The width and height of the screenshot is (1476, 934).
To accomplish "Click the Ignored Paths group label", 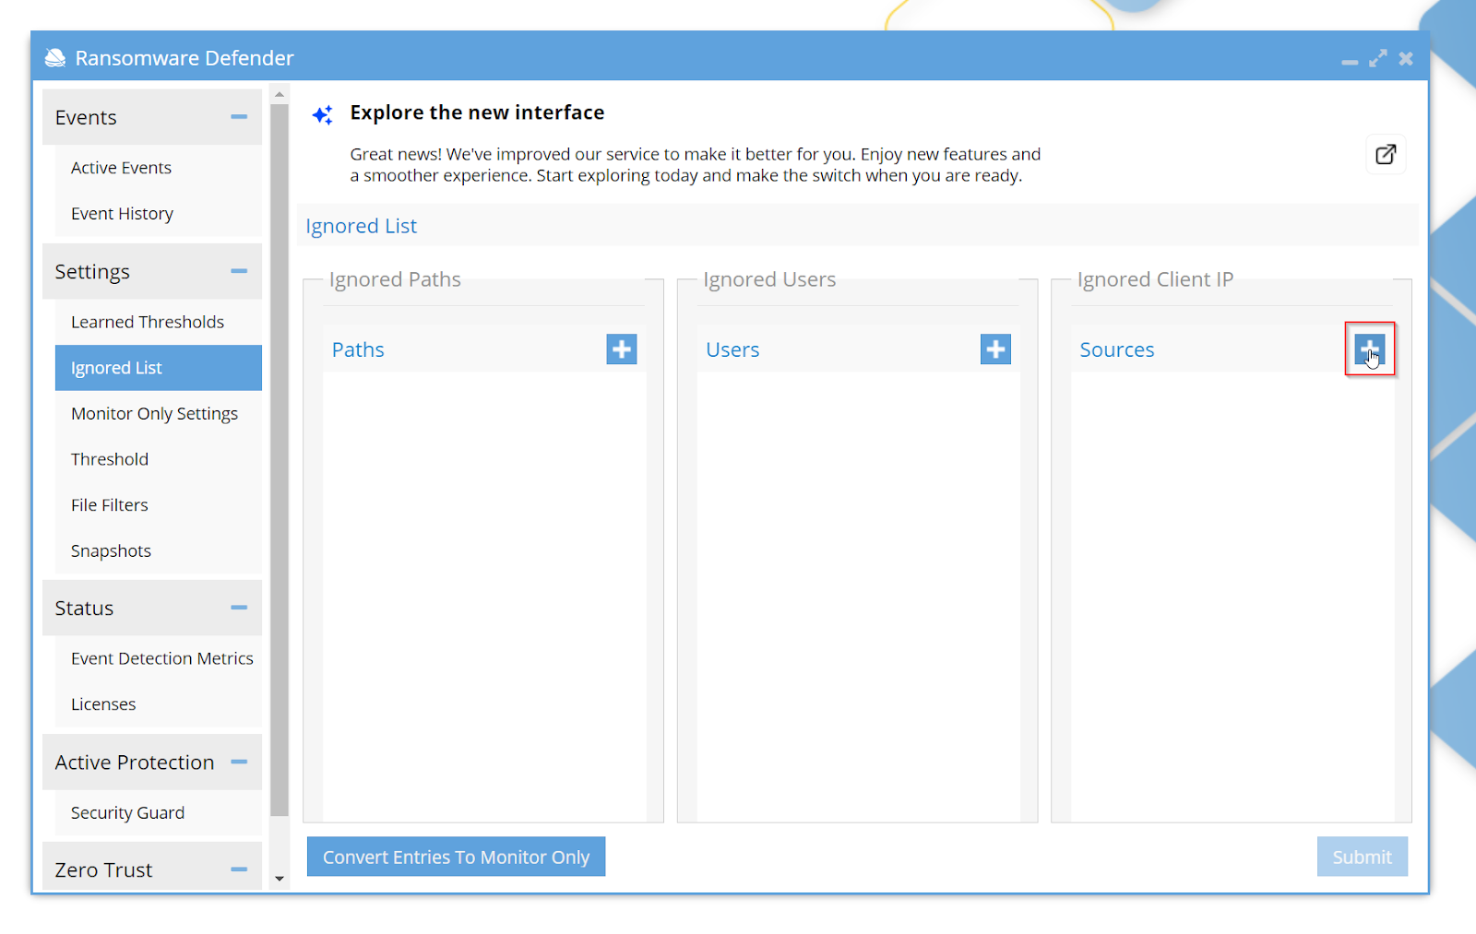I will 395,279.
